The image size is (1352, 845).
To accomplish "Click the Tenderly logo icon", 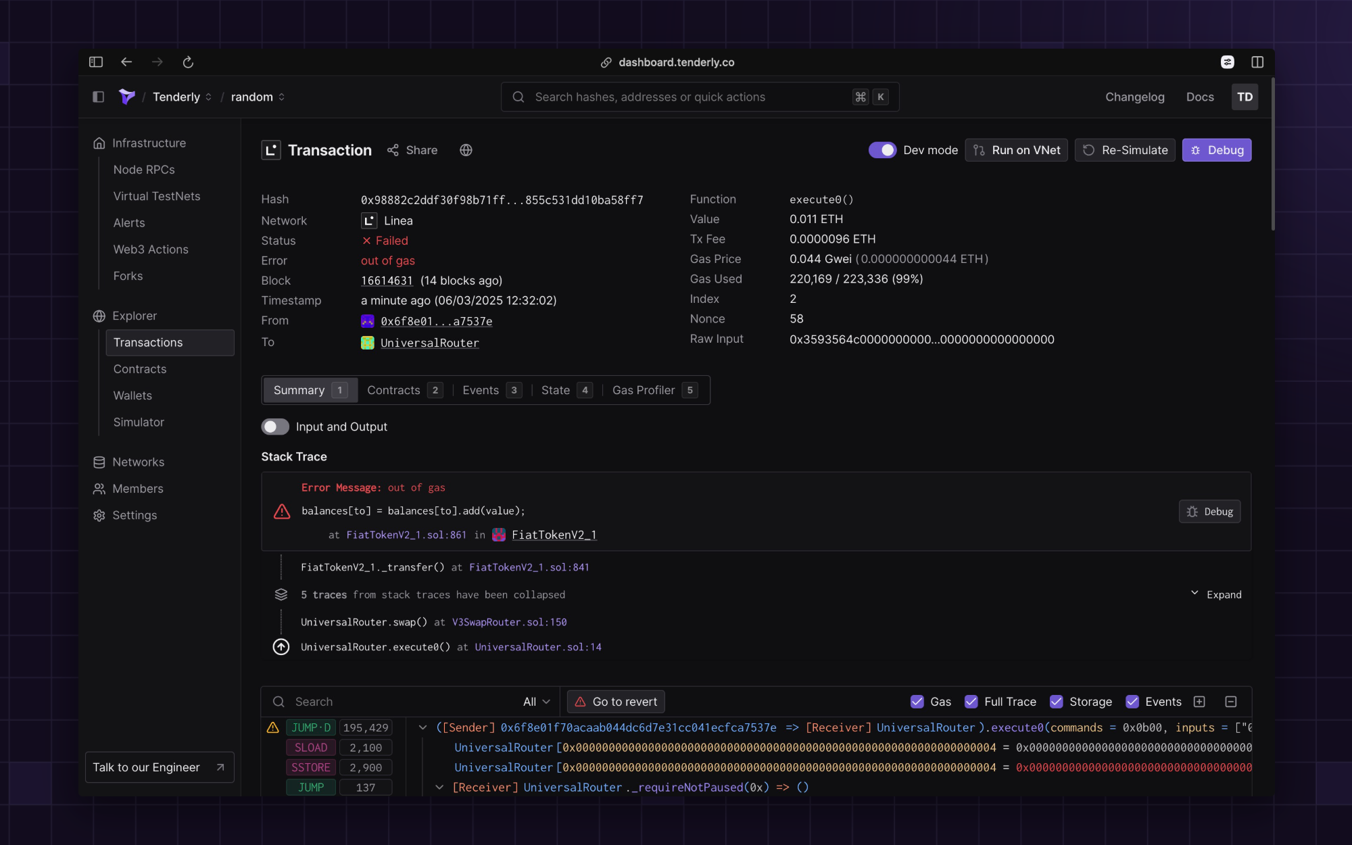I will [x=126, y=97].
